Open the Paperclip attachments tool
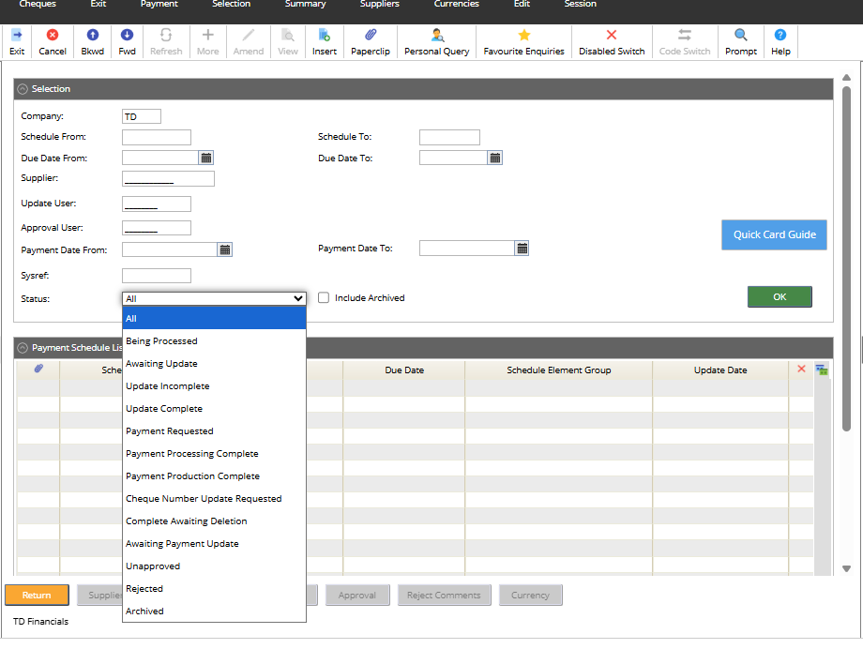The height and width of the screenshot is (649, 863). (371, 41)
